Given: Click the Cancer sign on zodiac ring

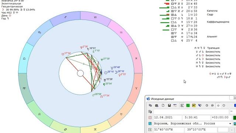Looking at the screenshot, I should (x=65, y=129).
